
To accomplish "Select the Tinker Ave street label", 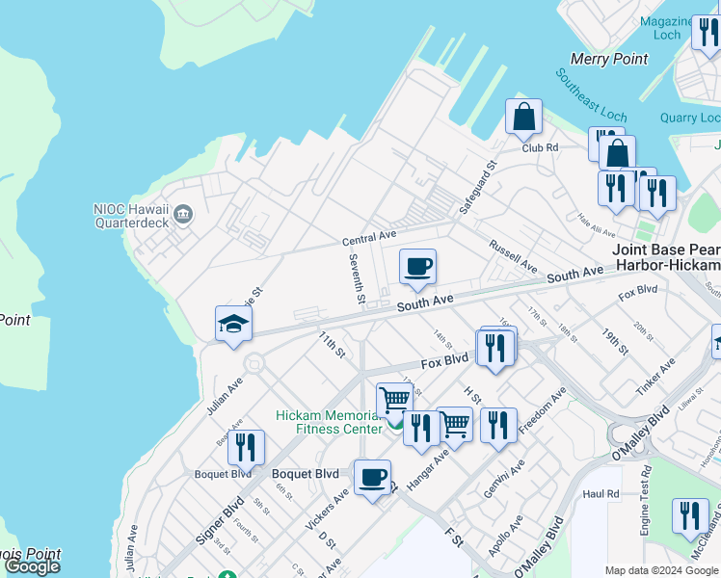I will point(655,377).
